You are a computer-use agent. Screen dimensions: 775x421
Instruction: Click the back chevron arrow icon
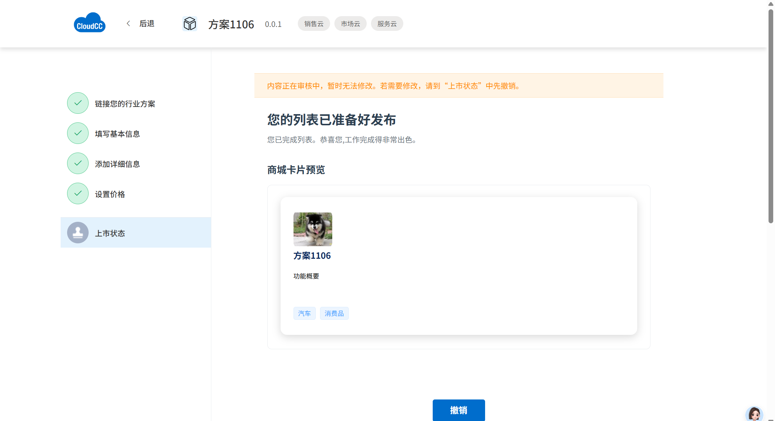click(x=128, y=24)
